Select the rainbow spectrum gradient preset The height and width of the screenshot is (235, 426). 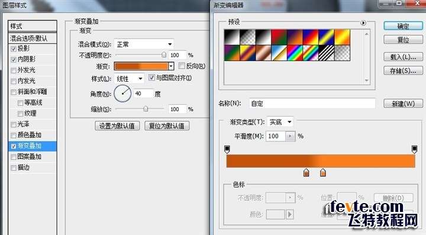295,53
